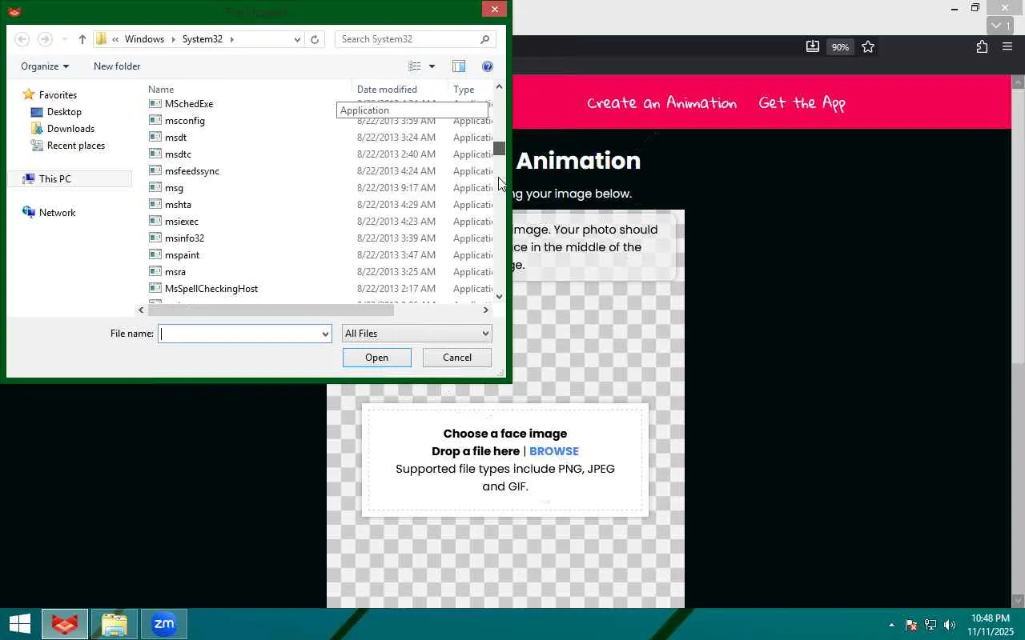Click the System32 breadcrumb in address bar
The width and height of the screenshot is (1025, 640).
[x=202, y=39]
